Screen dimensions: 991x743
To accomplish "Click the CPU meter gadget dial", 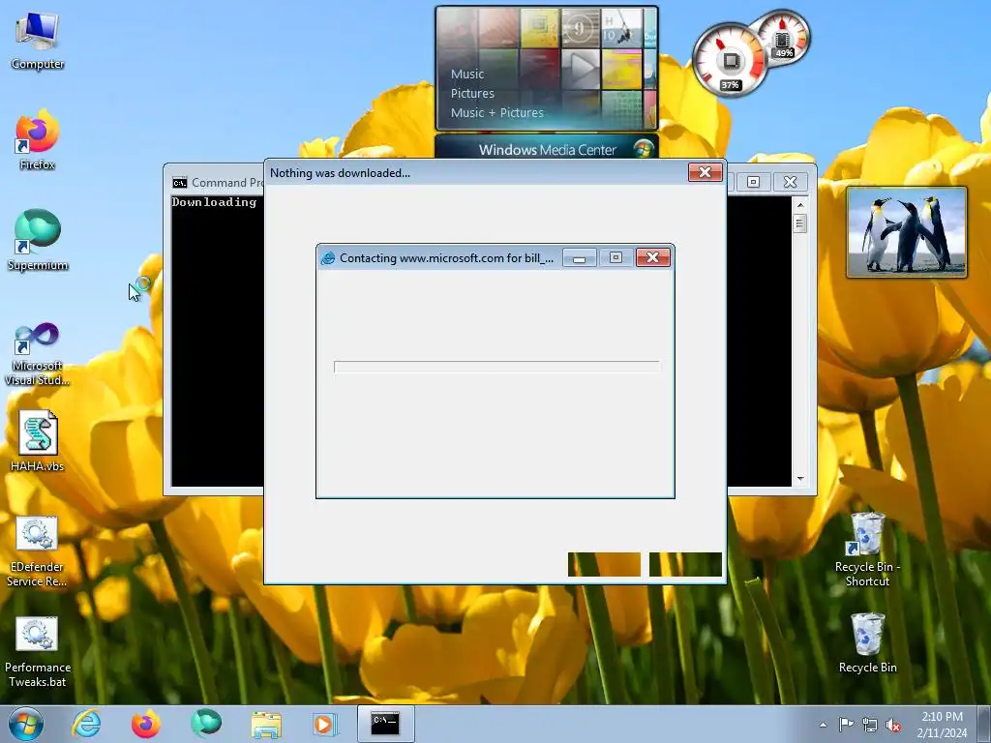I will point(730,61).
